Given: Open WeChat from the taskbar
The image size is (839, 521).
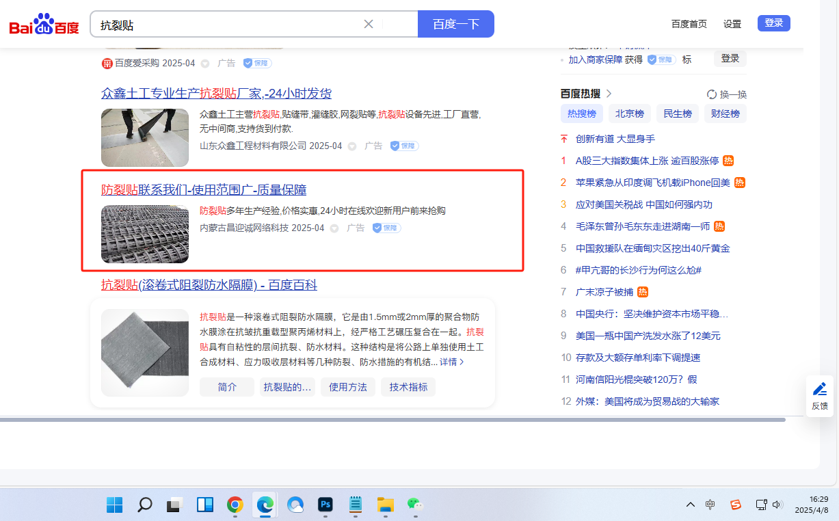Looking at the screenshot, I should [x=415, y=505].
